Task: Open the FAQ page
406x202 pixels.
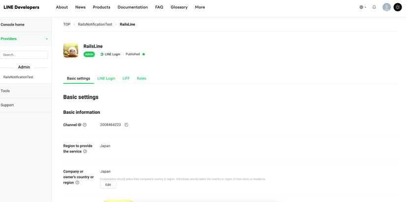Action: coord(159,7)
